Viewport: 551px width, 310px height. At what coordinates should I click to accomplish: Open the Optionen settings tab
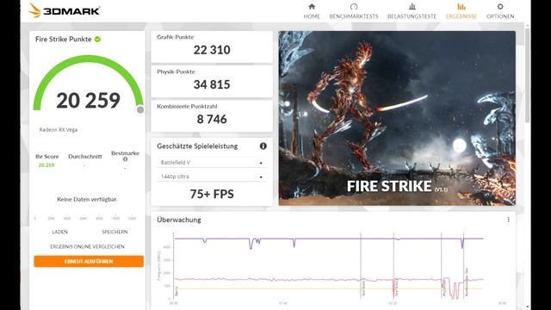tap(500, 11)
